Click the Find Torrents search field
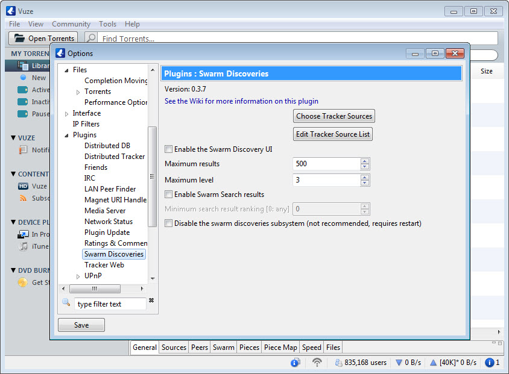 coord(298,39)
